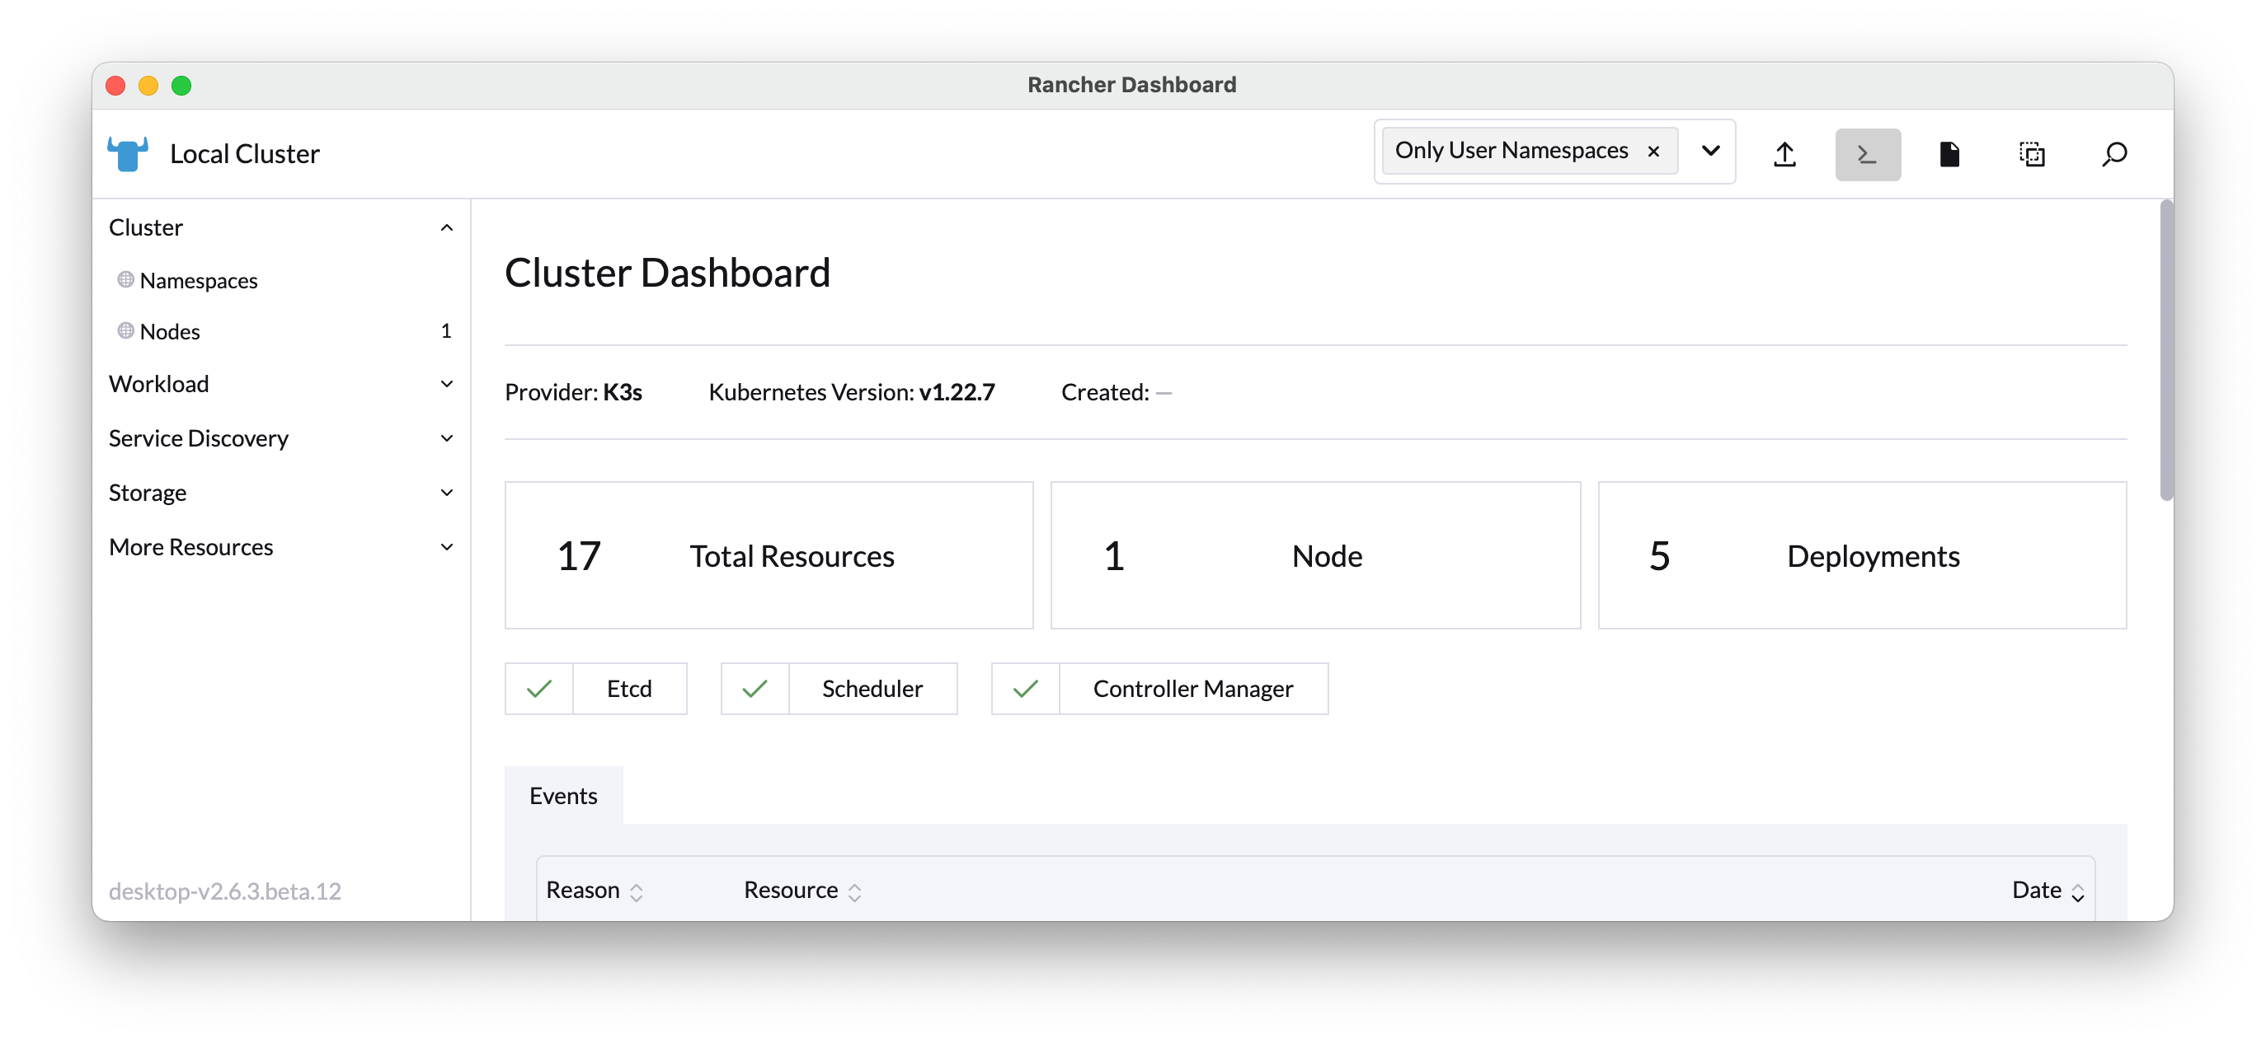2266x1043 pixels.
Task: Click the Etcd status checkmark
Action: 539,689
